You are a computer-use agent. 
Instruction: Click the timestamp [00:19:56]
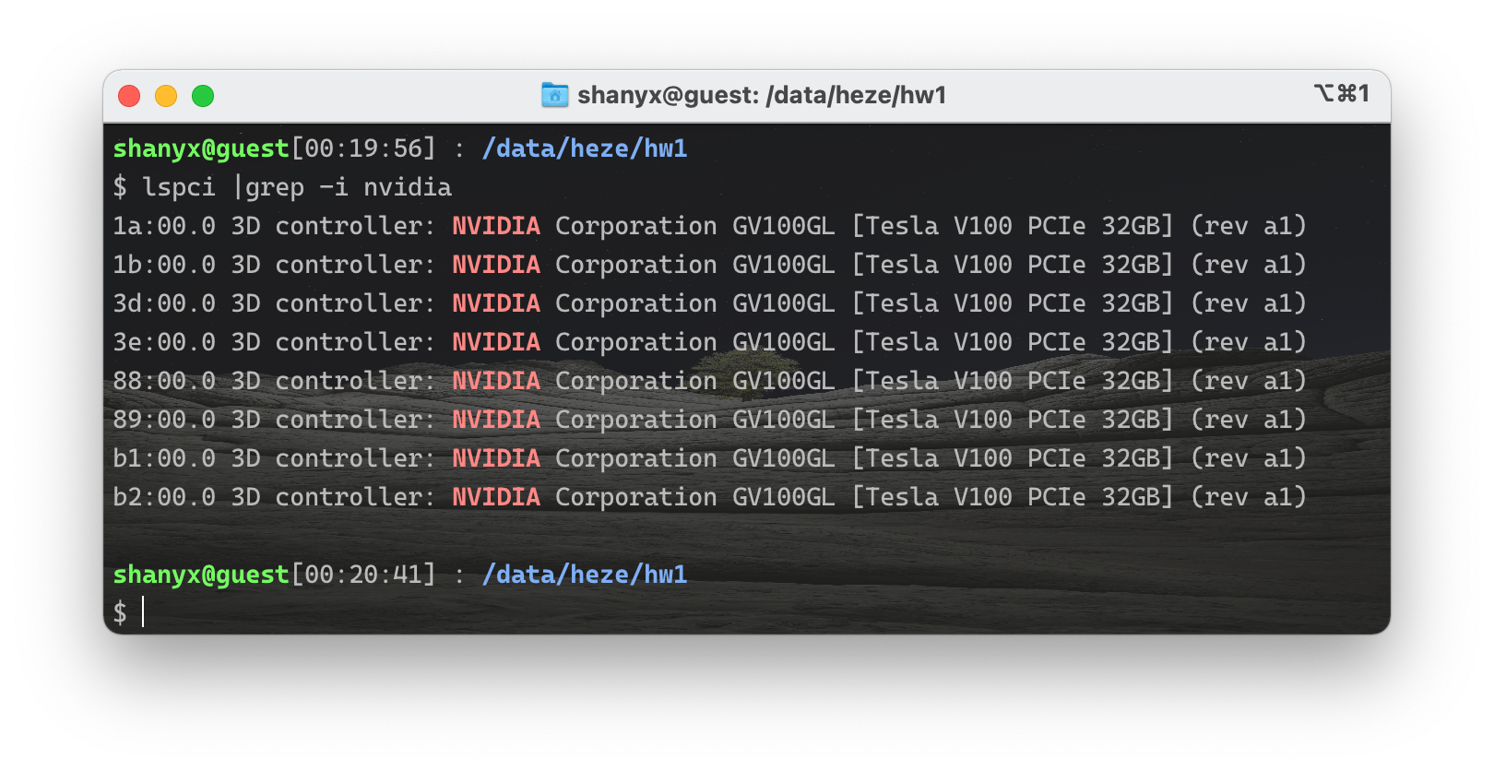click(x=363, y=148)
